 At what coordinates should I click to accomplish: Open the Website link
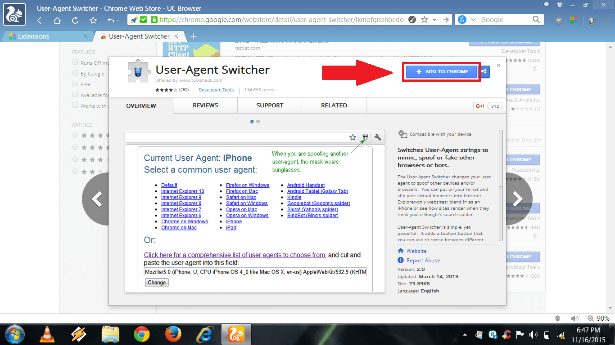click(416, 251)
